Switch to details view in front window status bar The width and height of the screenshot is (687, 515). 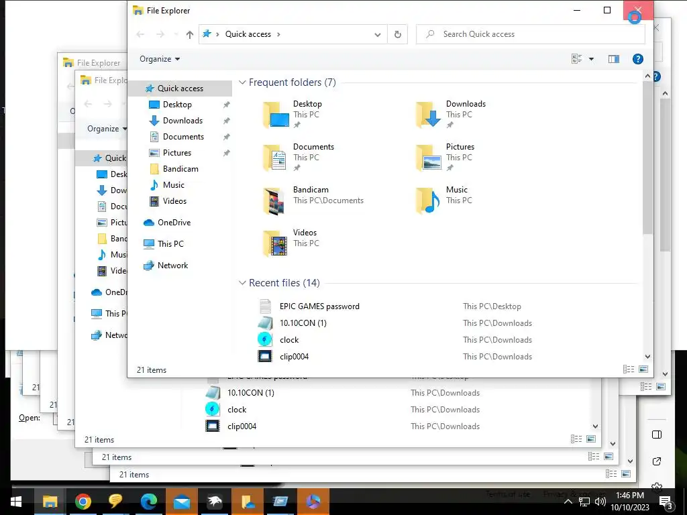(x=628, y=369)
